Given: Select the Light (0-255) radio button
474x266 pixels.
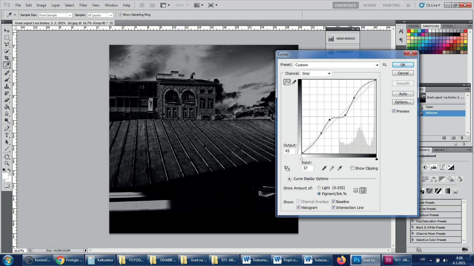Looking at the screenshot, I should click(x=319, y=188).
